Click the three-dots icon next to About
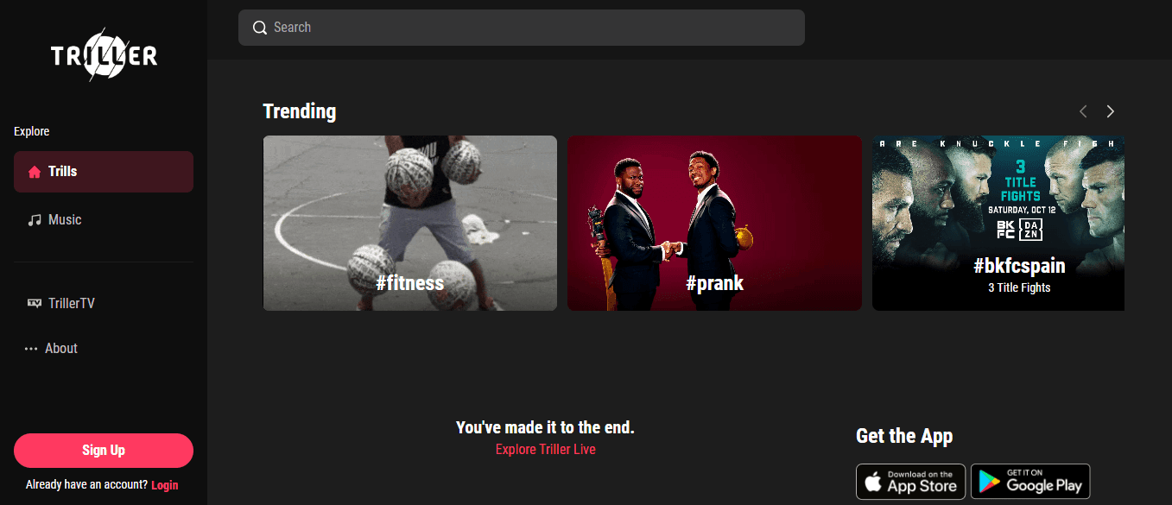 (31, 349)
